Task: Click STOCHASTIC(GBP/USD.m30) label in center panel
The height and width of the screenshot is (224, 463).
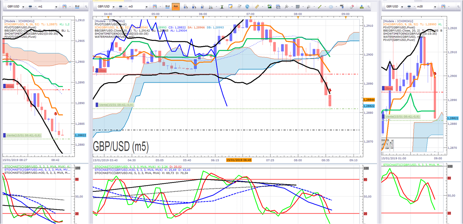Action: point(129,170)
